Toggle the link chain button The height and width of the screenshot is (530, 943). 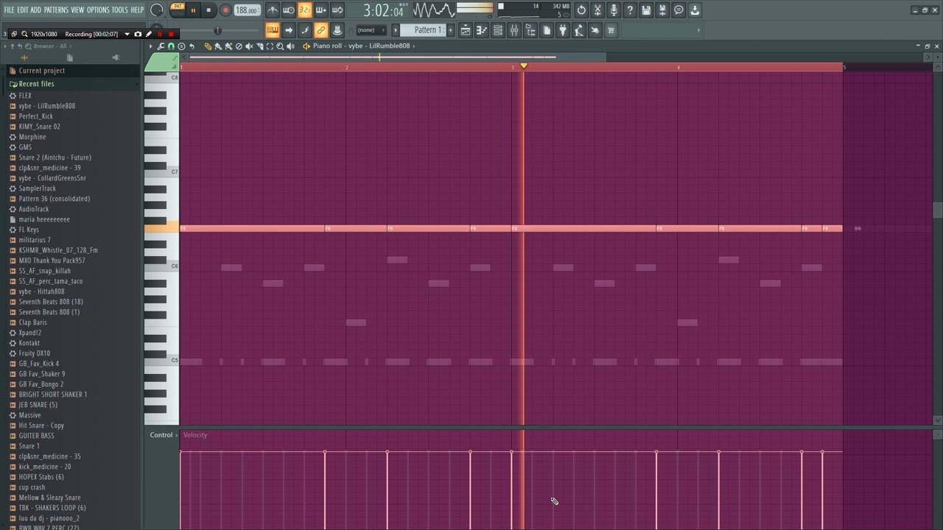point(321,30)
